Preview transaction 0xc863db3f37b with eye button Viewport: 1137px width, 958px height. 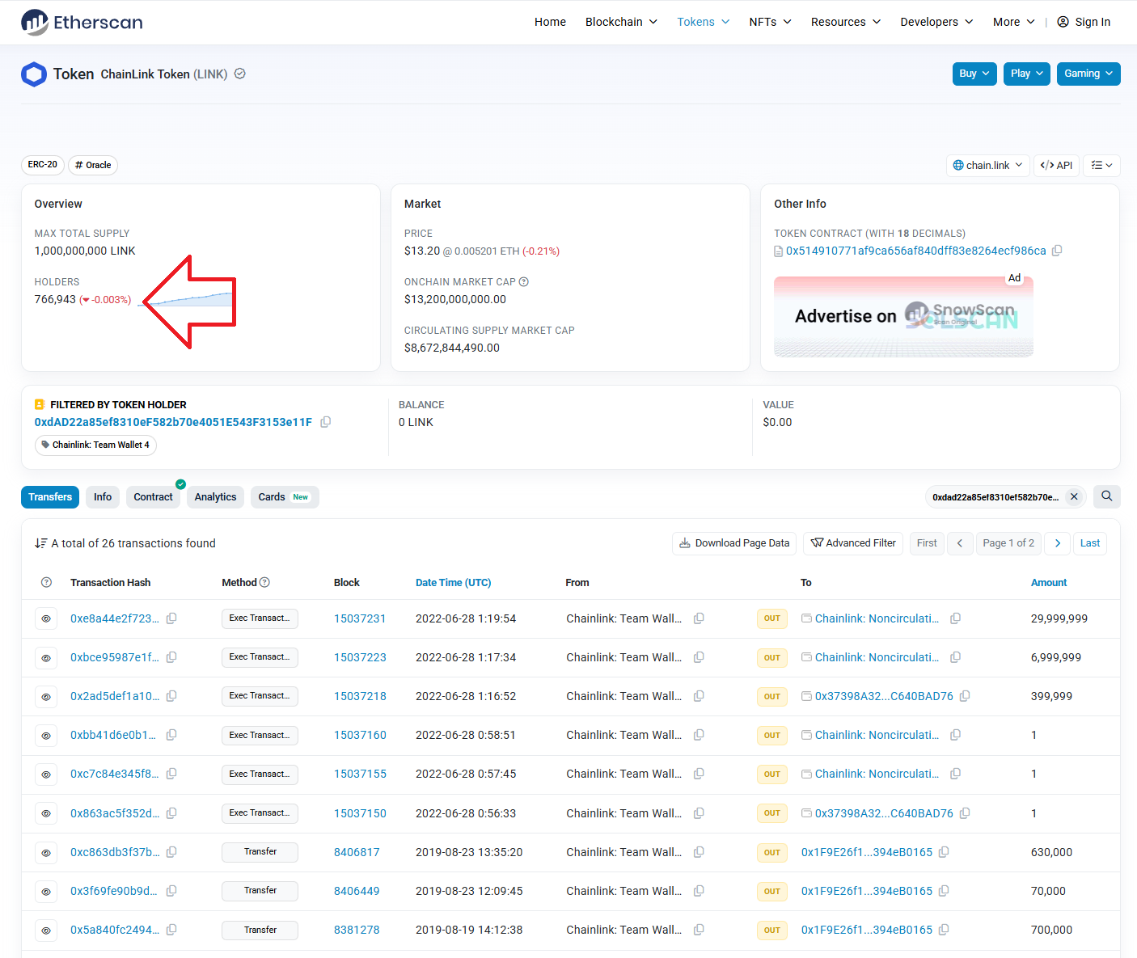click(46, 853)
